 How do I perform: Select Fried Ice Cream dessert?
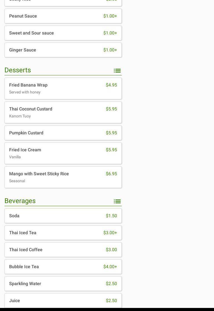click(x=63, y=153)
